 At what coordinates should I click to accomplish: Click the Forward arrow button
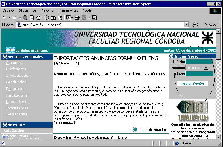click(x=14, y=18)
